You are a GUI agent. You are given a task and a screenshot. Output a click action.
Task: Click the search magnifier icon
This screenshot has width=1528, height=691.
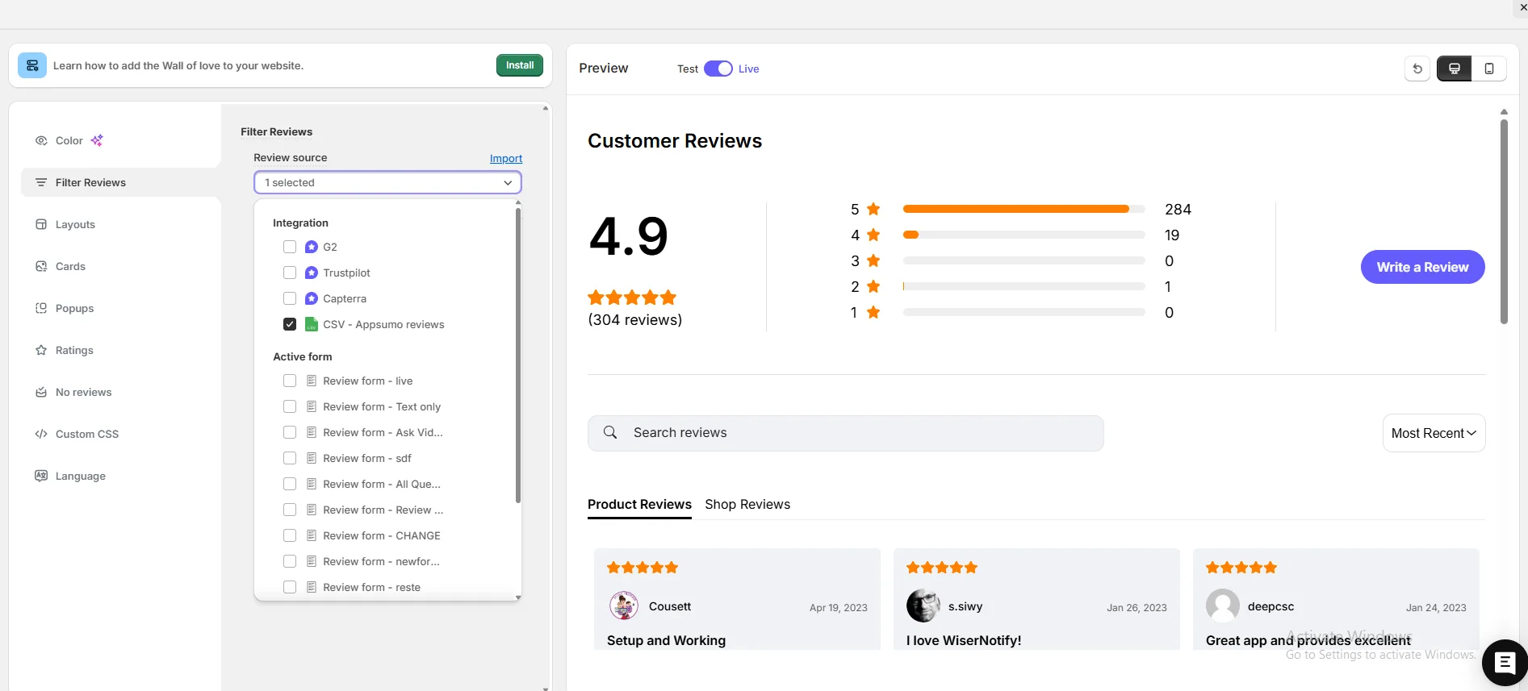click(610, 433)
